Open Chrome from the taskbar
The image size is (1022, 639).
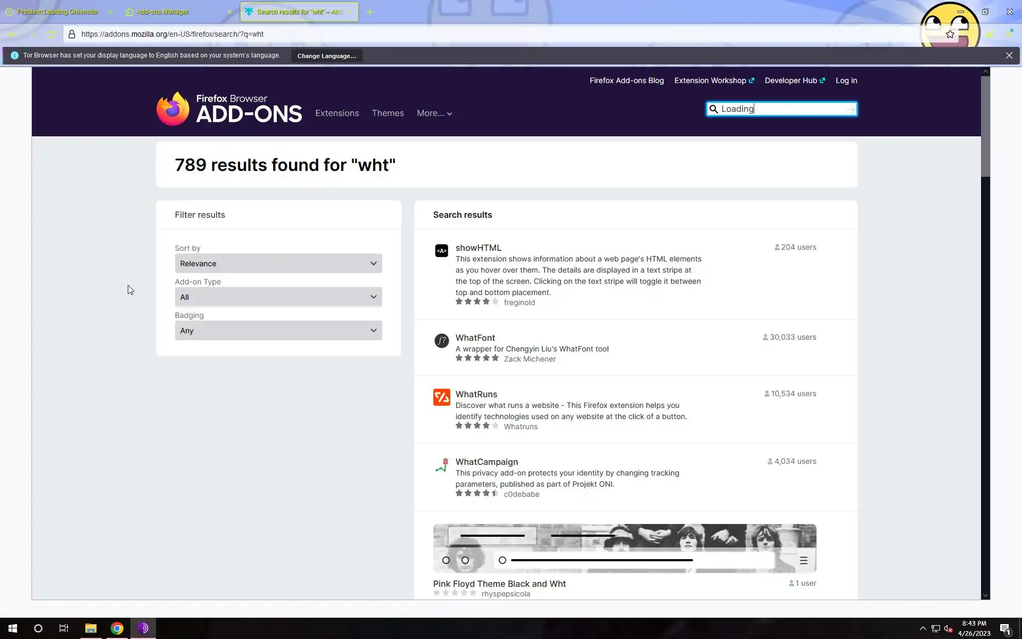pyautogui.click(x=117, y=628)
